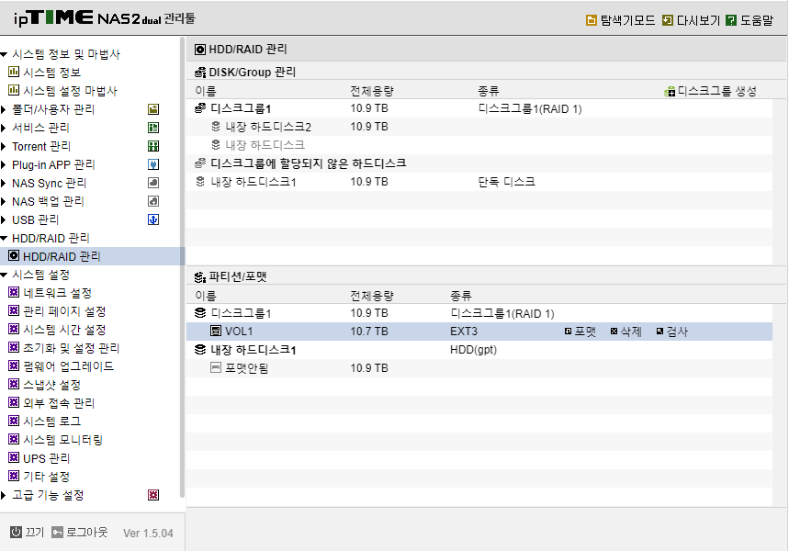789x551 pixels.
Task: Open the 도움말 help icon
Action: coord(731,20)
